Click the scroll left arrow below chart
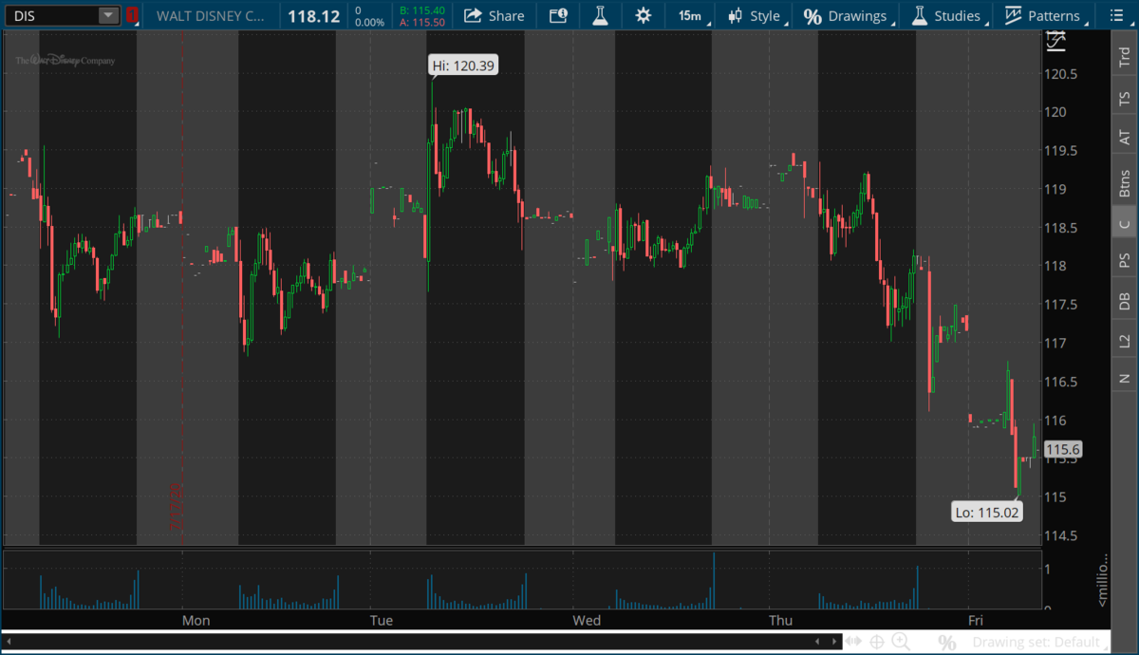The height and width of the screenshot is (655, 1139). [9, 642]
